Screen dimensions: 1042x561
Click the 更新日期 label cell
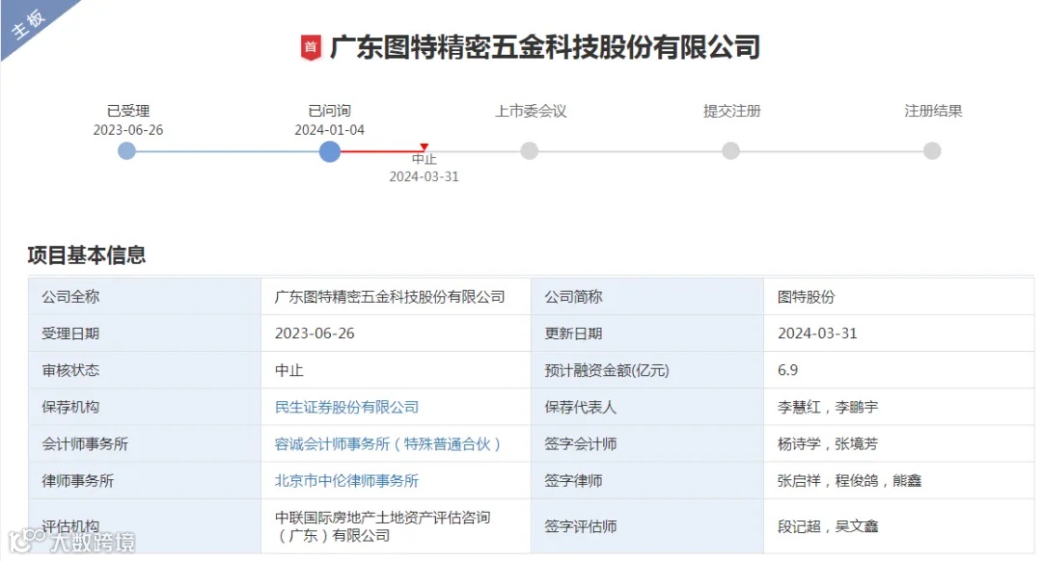click(x=646, y=334)
